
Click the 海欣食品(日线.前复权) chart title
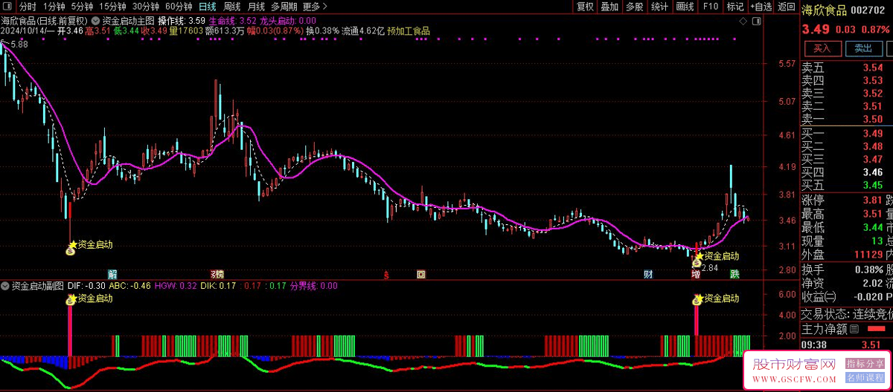[45, 21]
